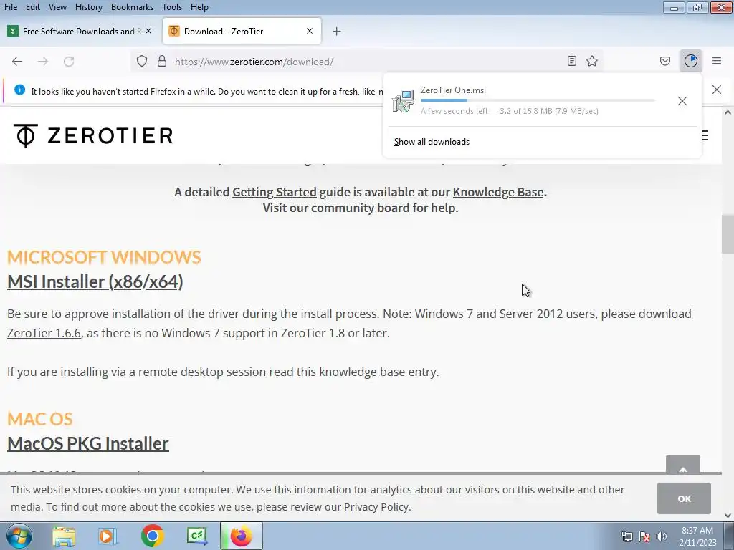Open the Tools menu
The width and height of the screenshot is (734, 550).
[172, 7]
